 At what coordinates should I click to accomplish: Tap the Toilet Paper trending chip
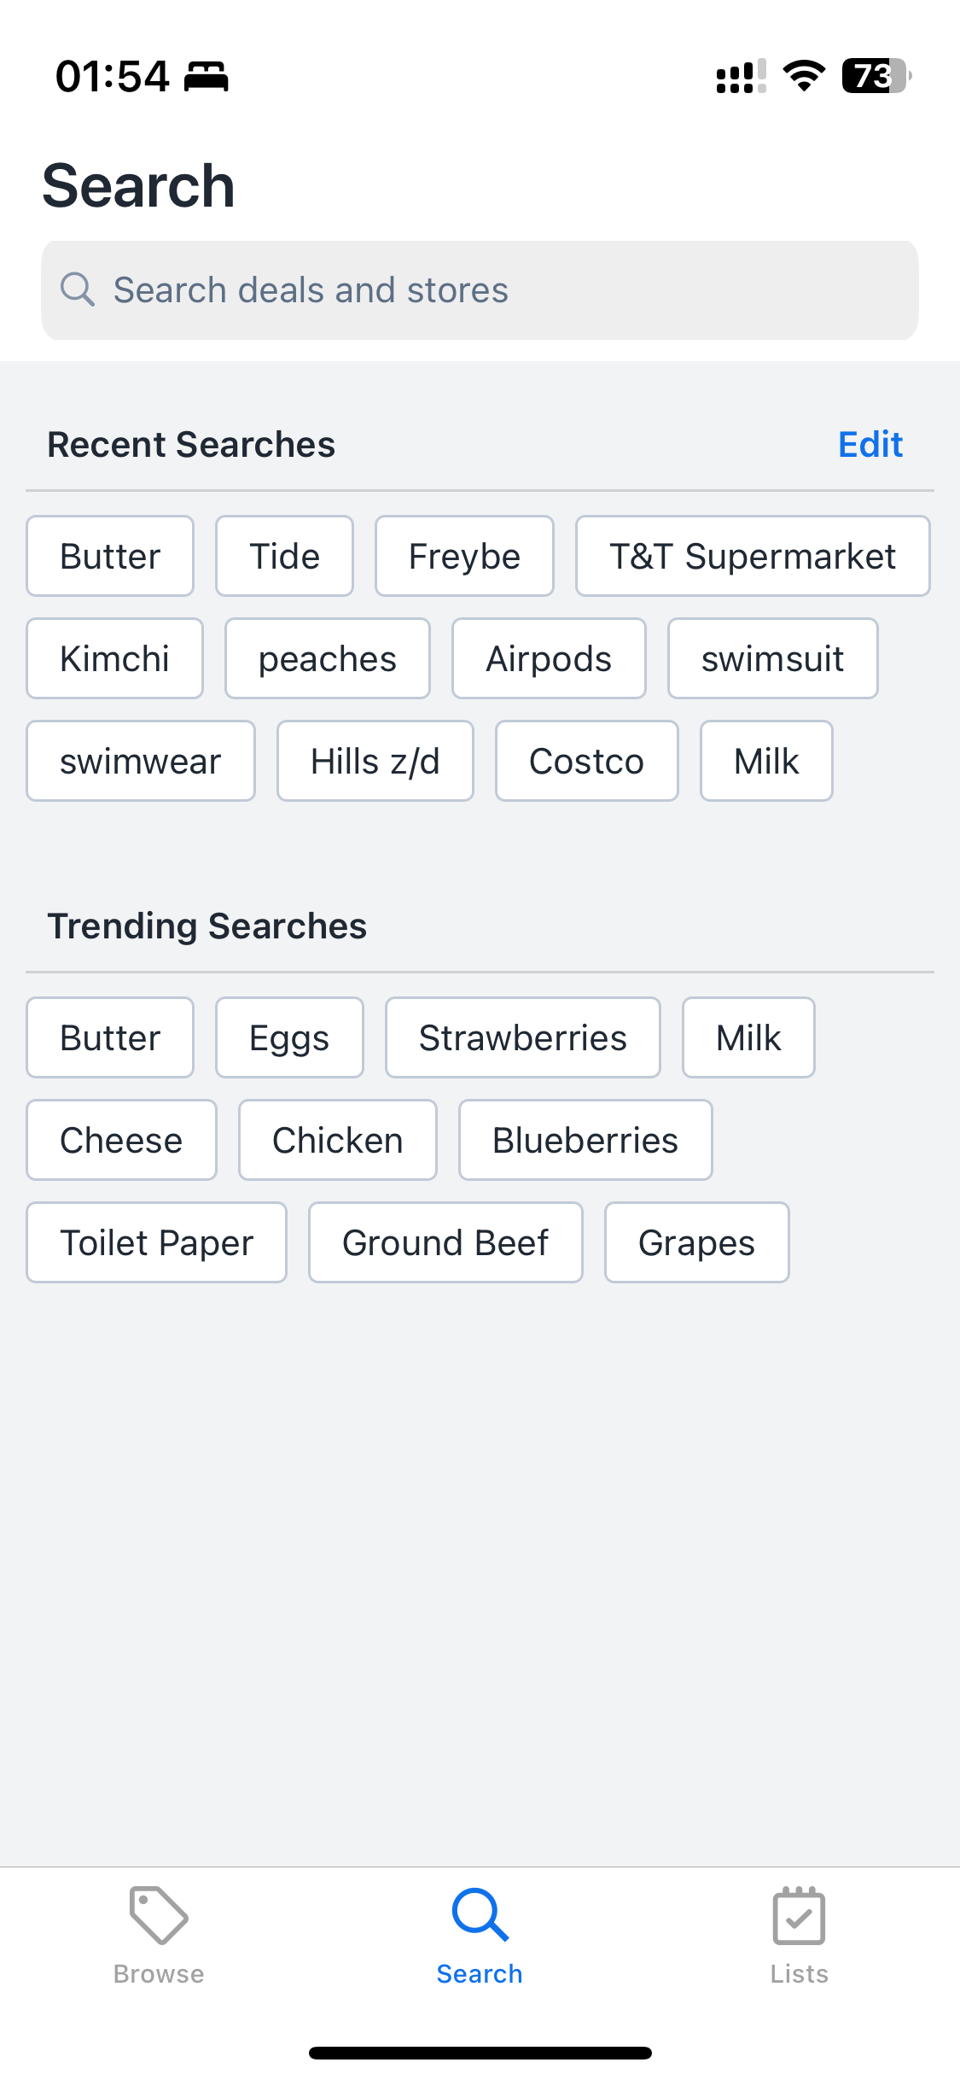pos(157,1242)
